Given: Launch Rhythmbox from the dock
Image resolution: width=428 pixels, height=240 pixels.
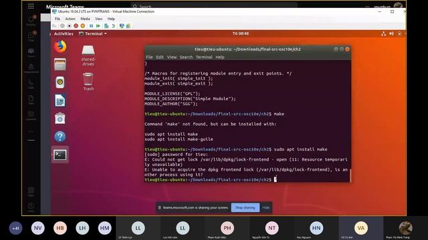Looking at the screenshot, I should 60,83.
